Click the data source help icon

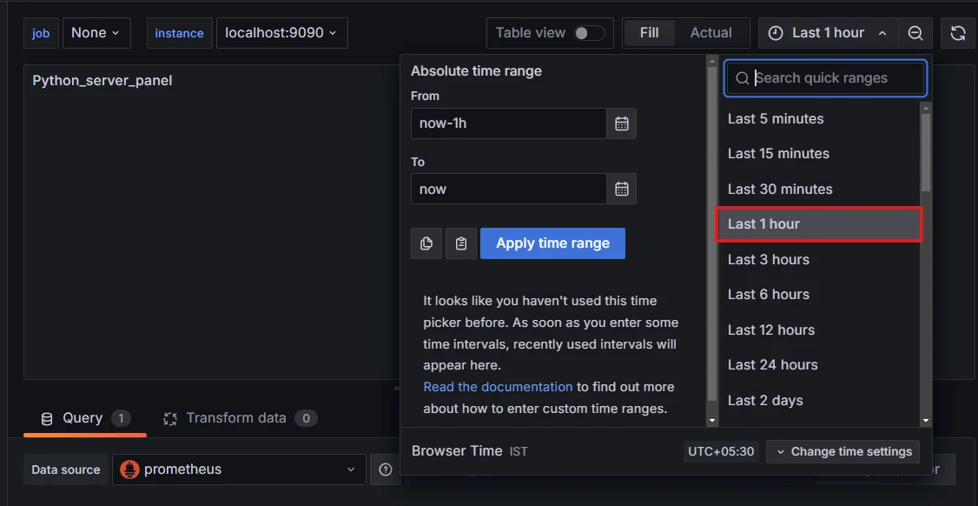pos(386,469)
